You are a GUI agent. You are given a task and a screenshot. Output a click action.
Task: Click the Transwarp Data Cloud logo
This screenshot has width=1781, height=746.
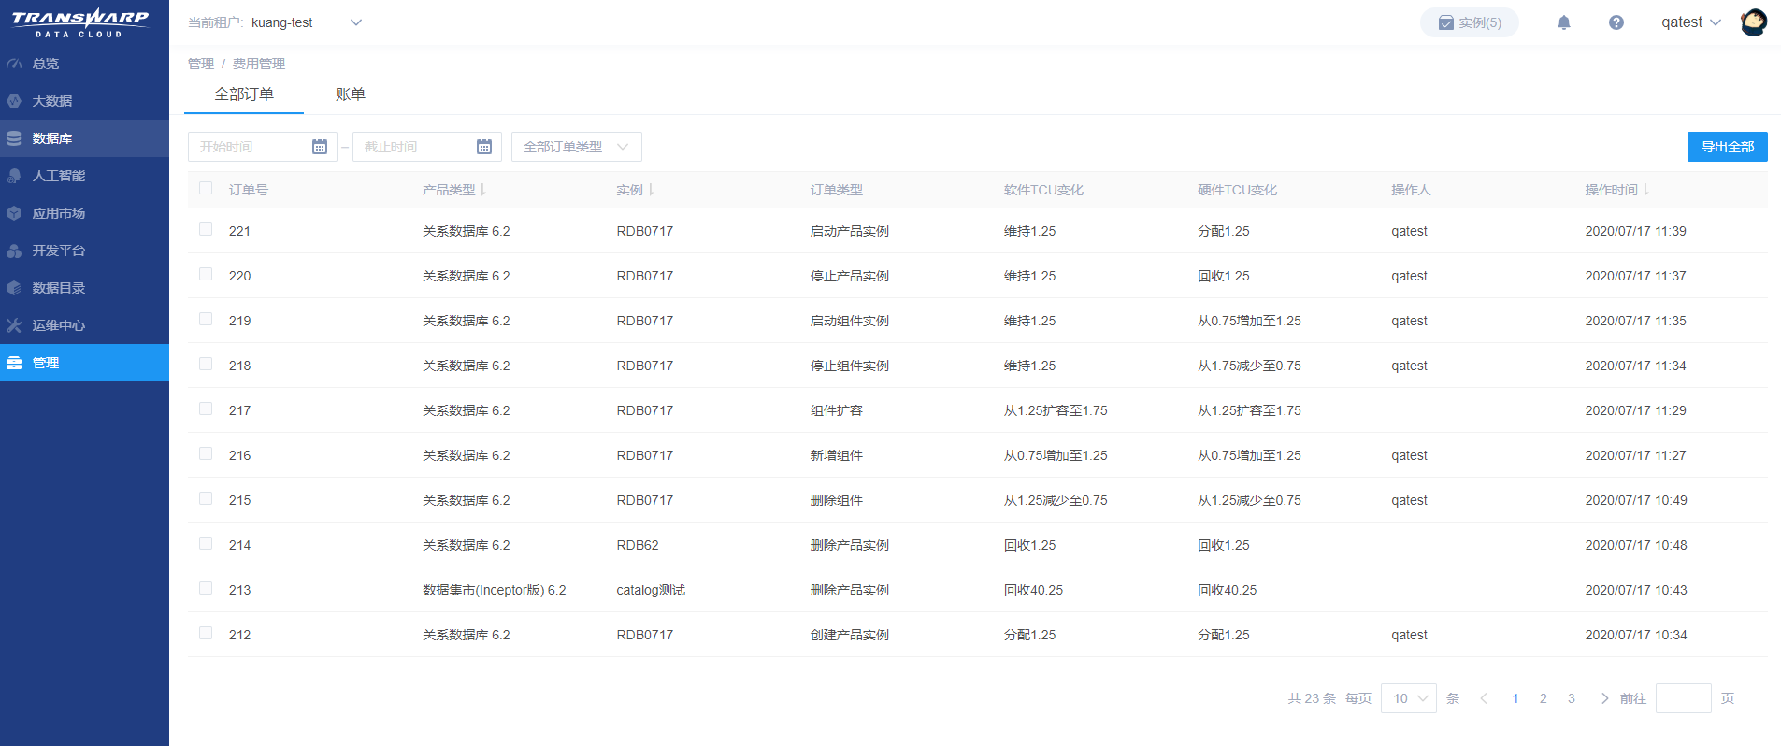80,22
